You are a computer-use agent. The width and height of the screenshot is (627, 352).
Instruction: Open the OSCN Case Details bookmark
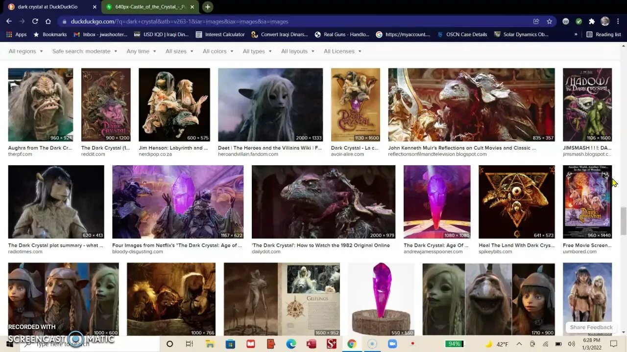click(x=462, y=35)
